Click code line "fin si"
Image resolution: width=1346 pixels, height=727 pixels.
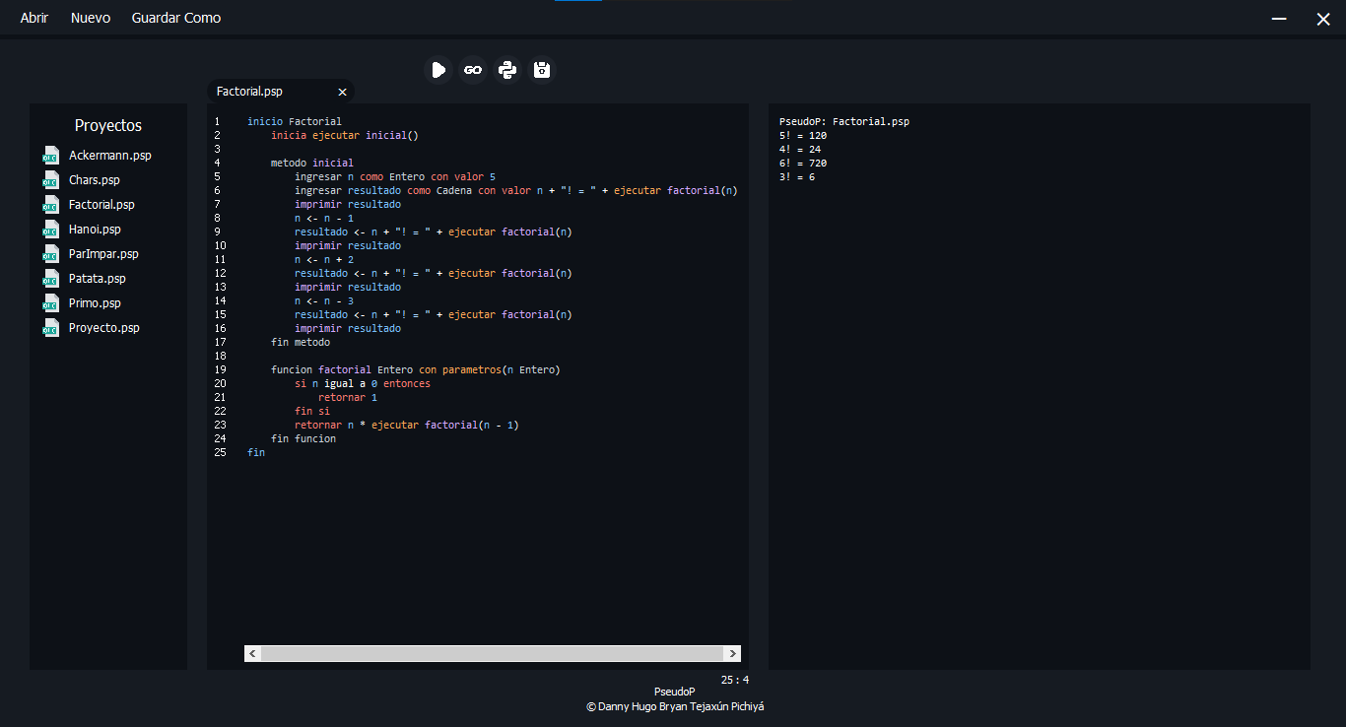(312, 411)
